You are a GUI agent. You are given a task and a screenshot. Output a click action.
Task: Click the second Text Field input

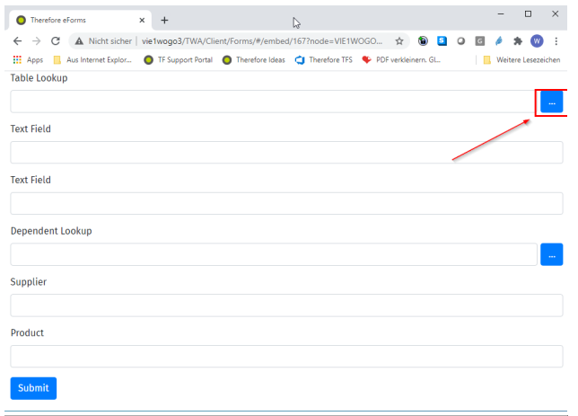[286, 203]
